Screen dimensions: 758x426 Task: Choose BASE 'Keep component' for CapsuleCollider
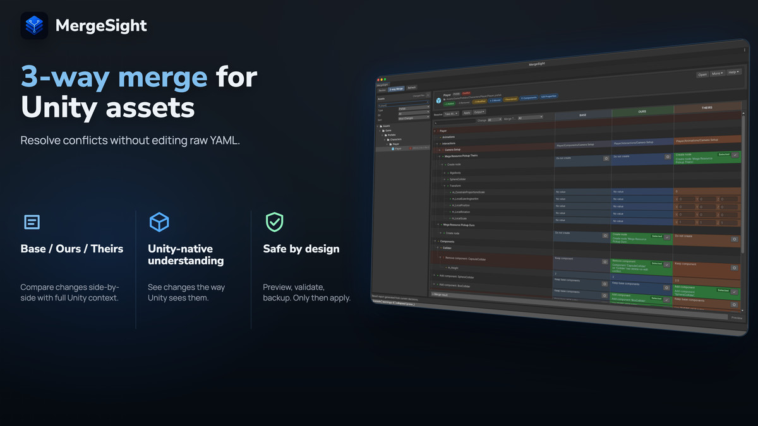pyautogui.click(x=605, y=262)
